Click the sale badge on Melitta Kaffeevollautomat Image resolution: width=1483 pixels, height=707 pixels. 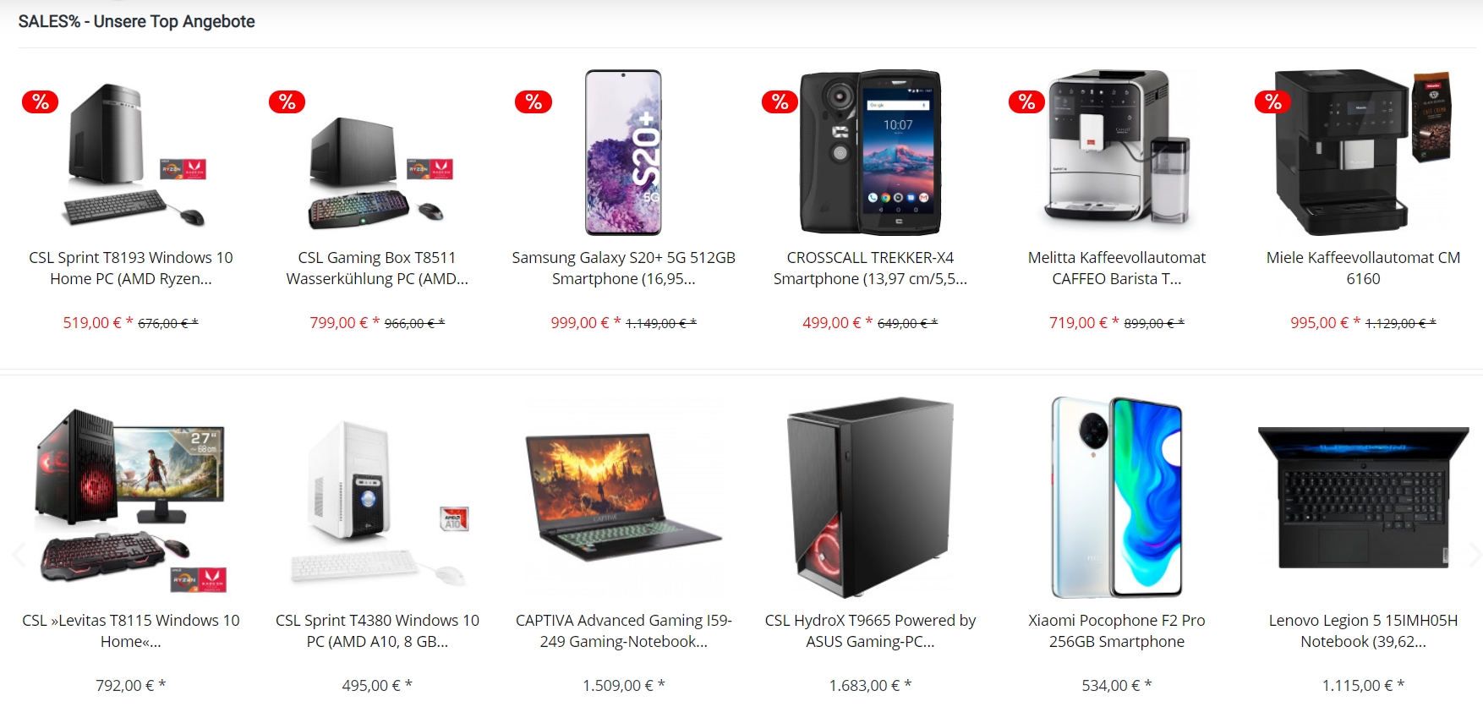[1026, 102]
